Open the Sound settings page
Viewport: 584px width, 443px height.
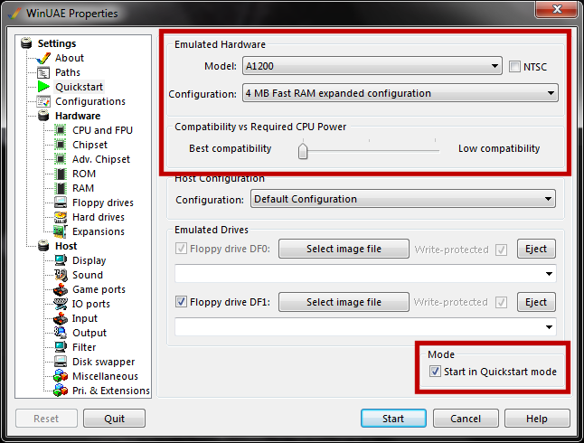click(x=88, y=275)
